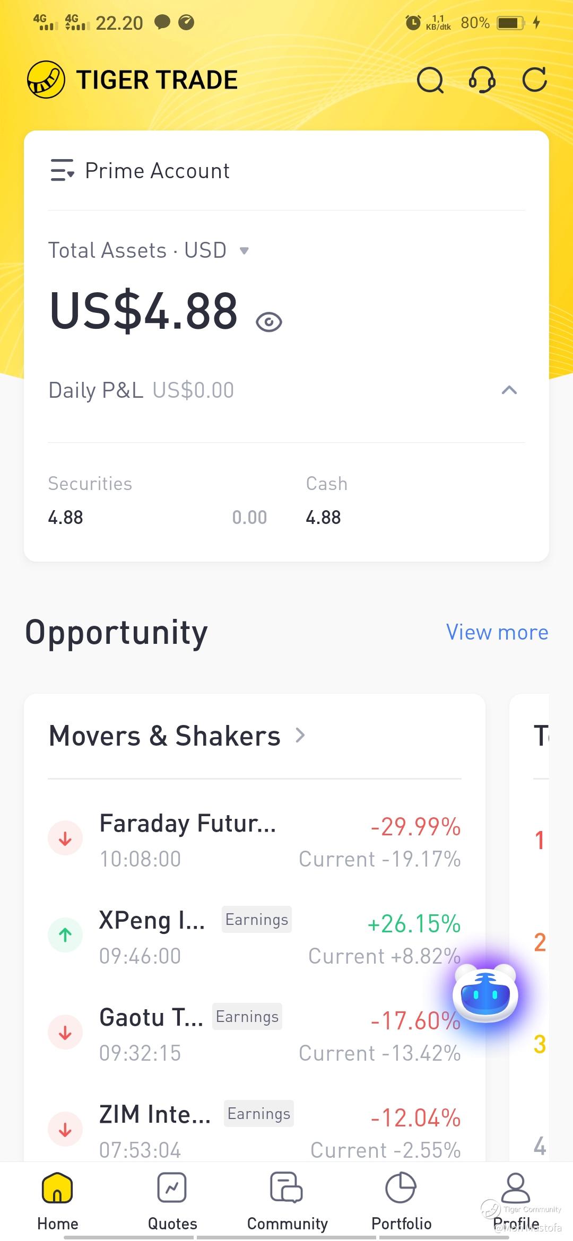Switch to Quotes tab
Image resolution: width=573 pixels, height=1241 pixels.
[172, 1201]
